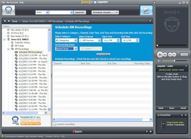
Task: Go forward with the right arrow navigation icon
Action: click(9, 21)
